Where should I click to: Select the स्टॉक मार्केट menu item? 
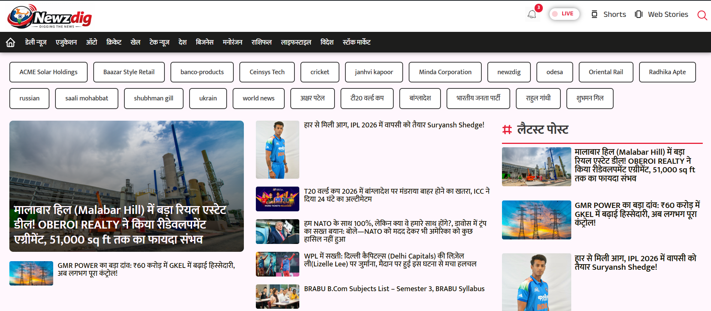point(356,42)
